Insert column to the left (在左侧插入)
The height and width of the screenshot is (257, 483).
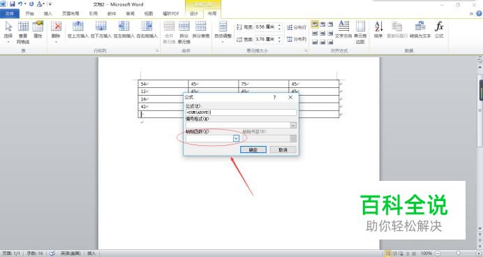[x=124, y=29]
